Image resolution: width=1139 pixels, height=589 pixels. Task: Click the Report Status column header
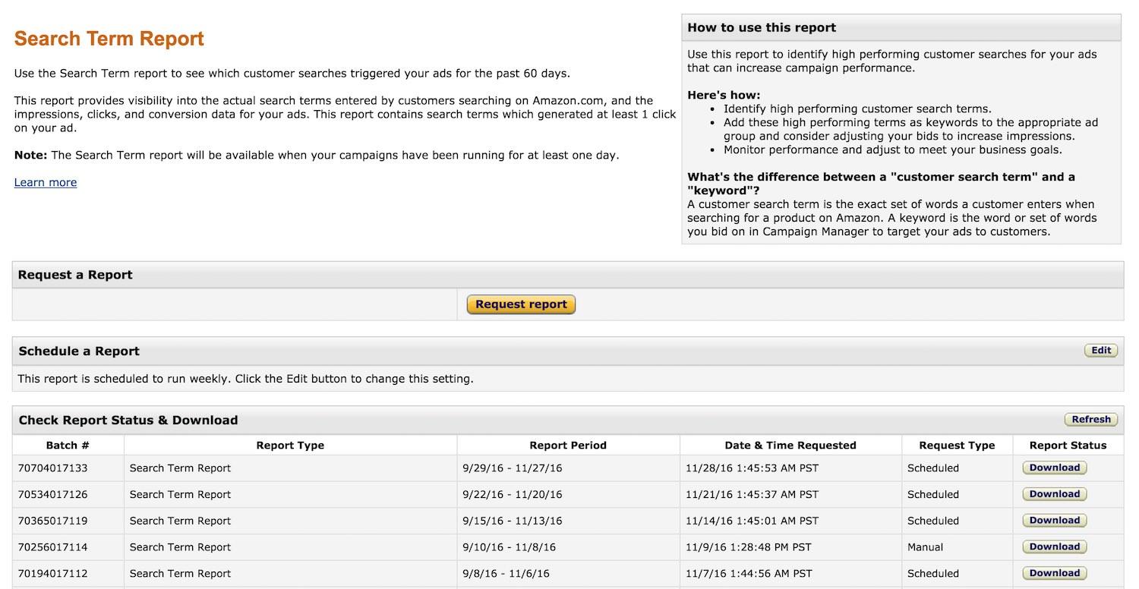(x=1068, y=446)
